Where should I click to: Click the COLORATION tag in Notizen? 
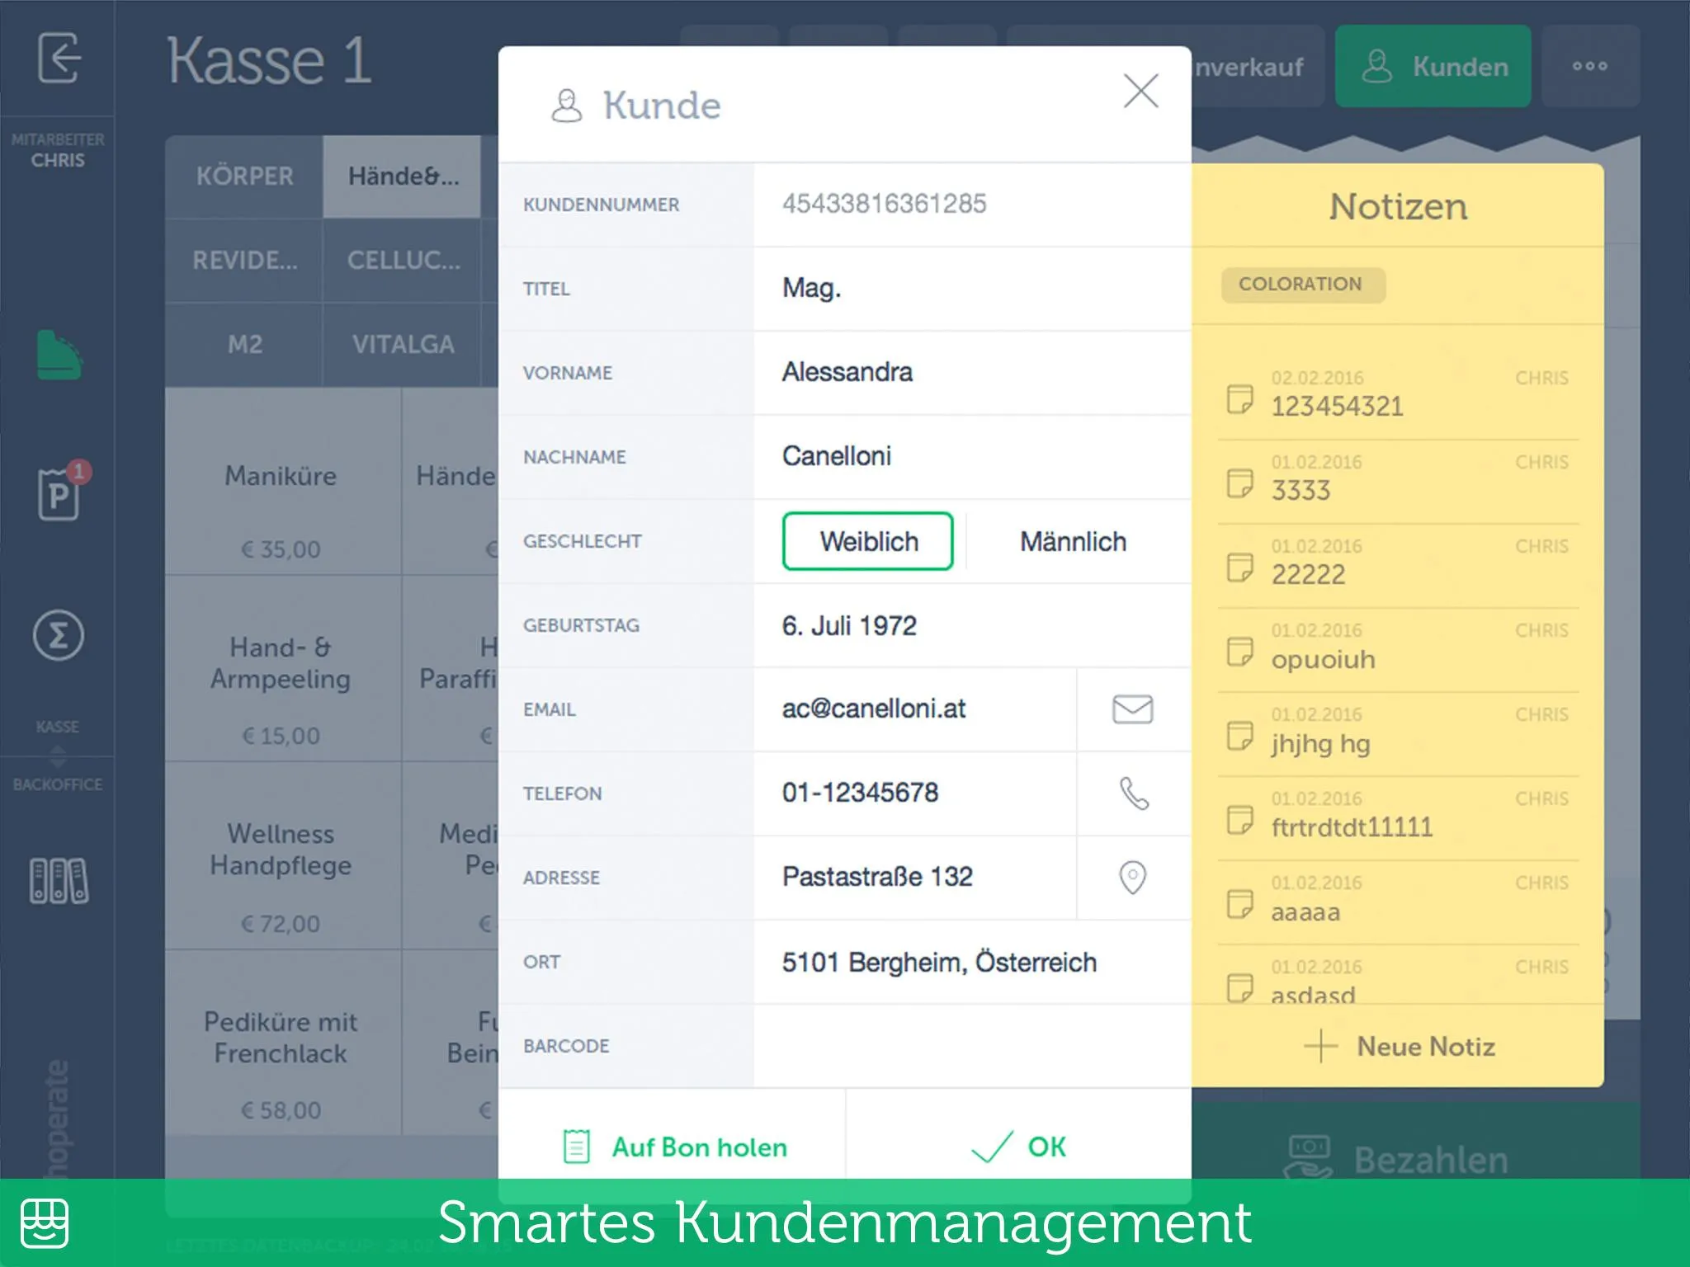1302,284
